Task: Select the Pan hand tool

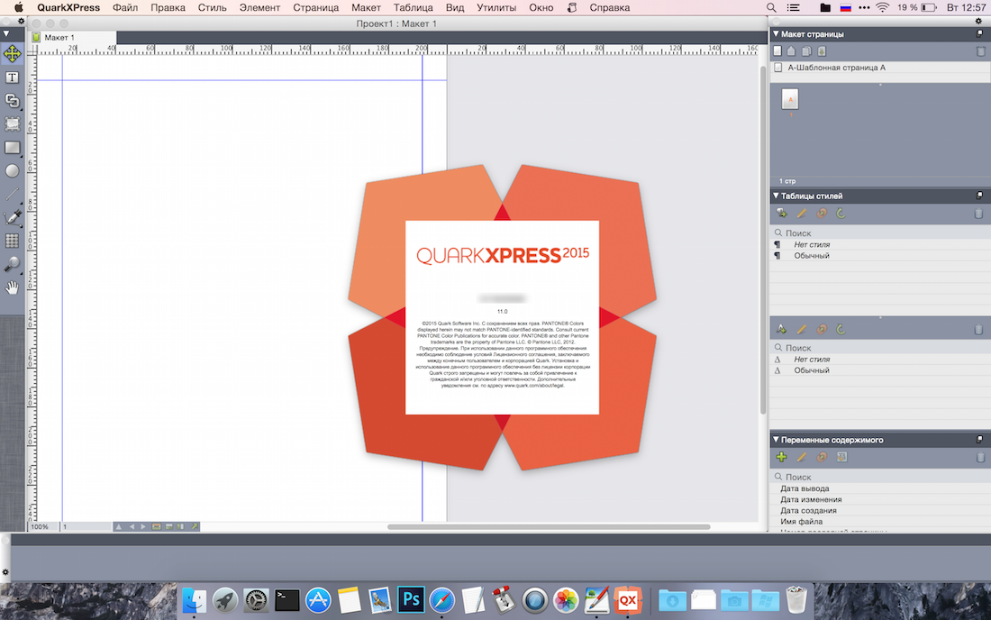Action: pyautogui.click(x=12, y=287)
